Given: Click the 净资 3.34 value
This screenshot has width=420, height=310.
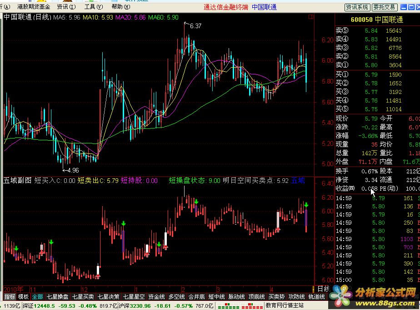Looking at the screenshot, I should [x=371, y=180].
